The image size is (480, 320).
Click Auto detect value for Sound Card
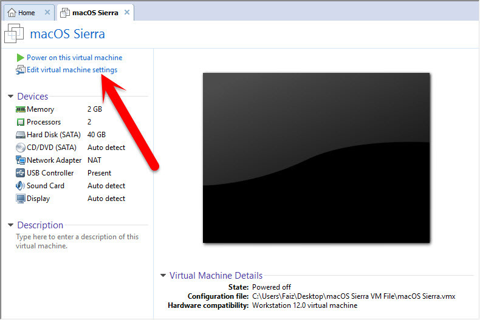(106, 186)
